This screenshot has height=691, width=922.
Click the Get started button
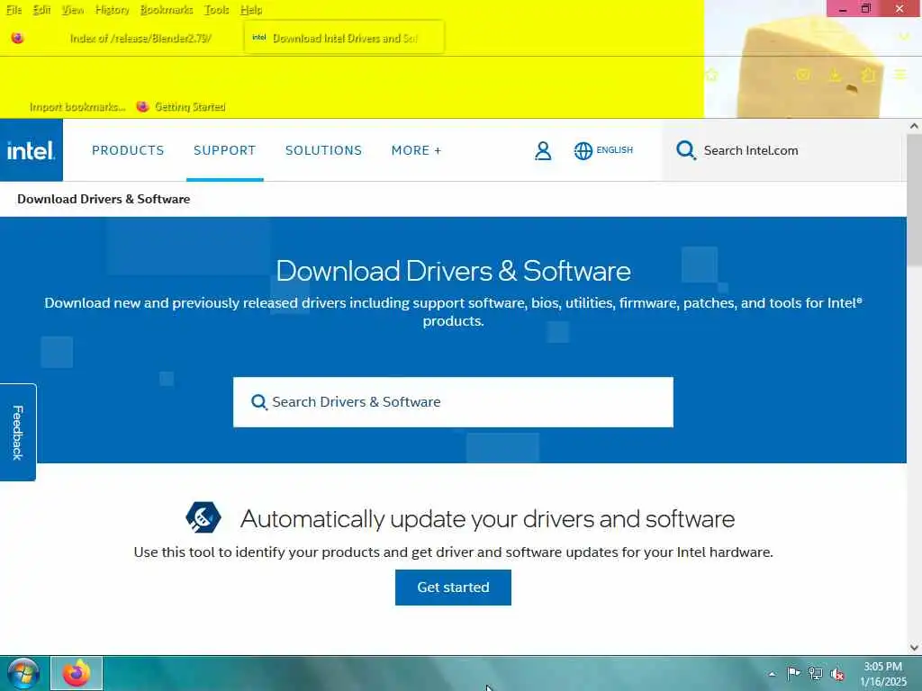[x=453, y=587]
